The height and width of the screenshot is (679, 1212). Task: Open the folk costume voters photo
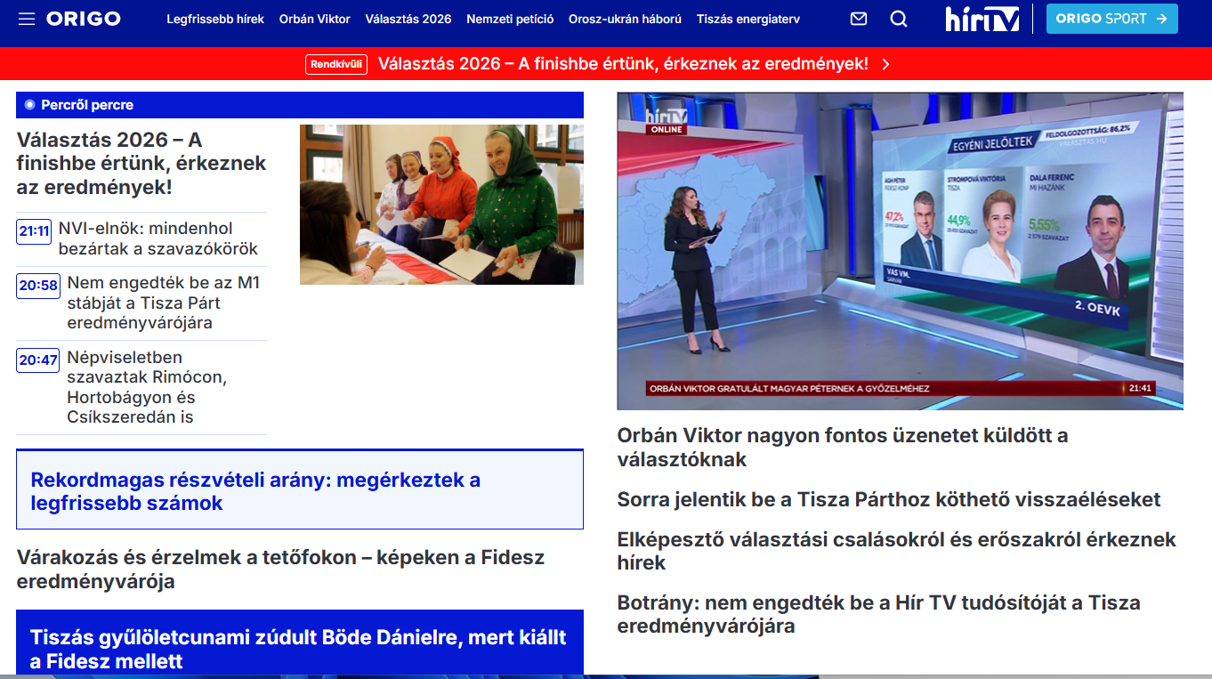tap(441, 205)
